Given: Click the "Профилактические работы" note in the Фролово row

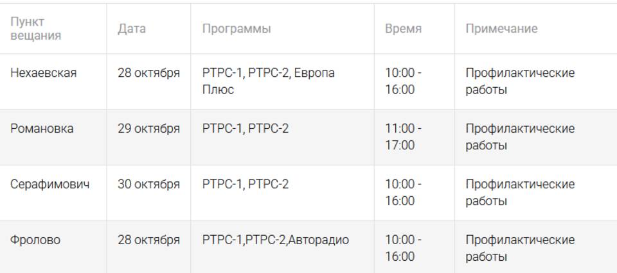Looking at the screenshot, I should pos(519,249).
